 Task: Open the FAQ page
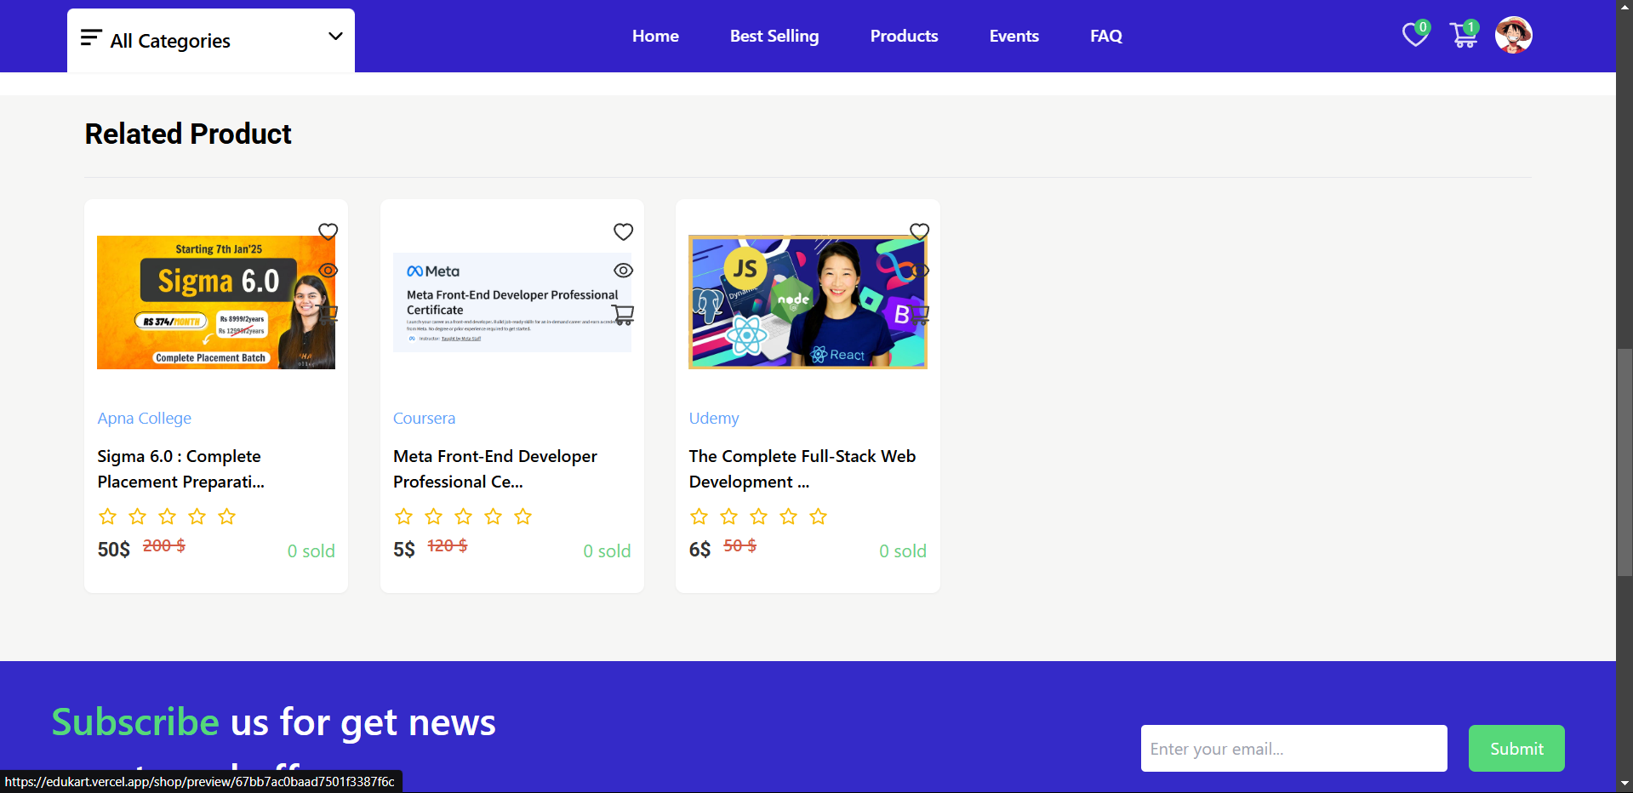[x=1106, y=36]
